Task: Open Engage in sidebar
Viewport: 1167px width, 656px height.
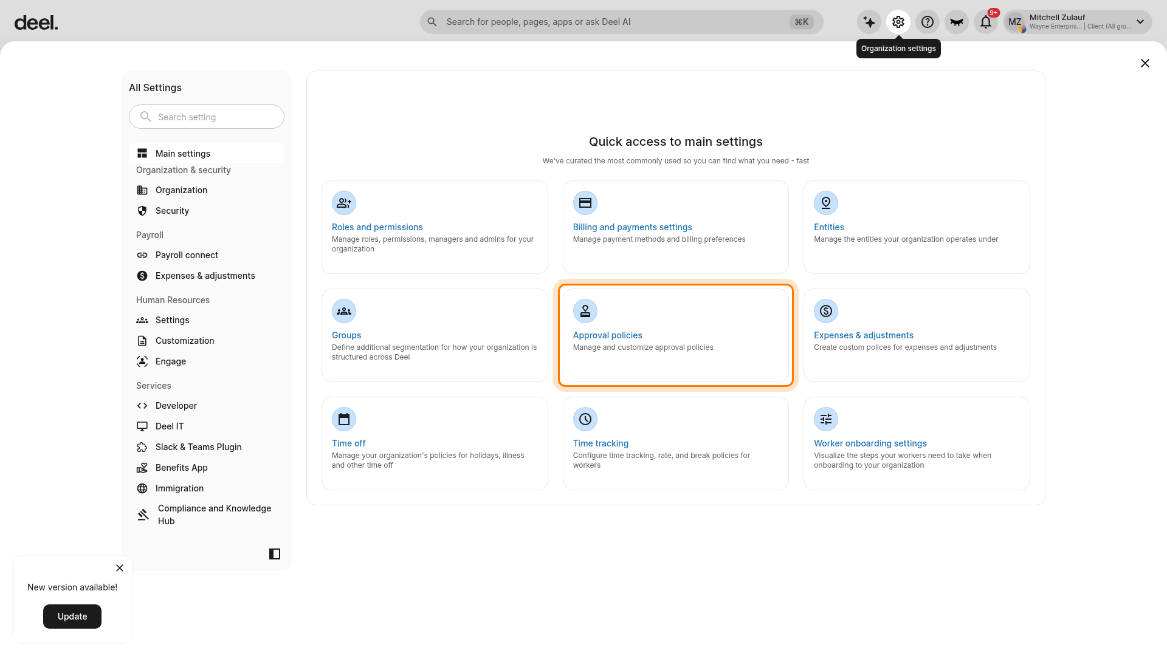Action: pyautogui.click(x=207, y=361)
